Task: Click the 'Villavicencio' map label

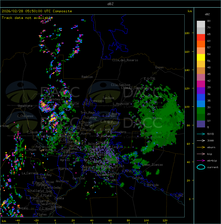Action: pos(54,99)
